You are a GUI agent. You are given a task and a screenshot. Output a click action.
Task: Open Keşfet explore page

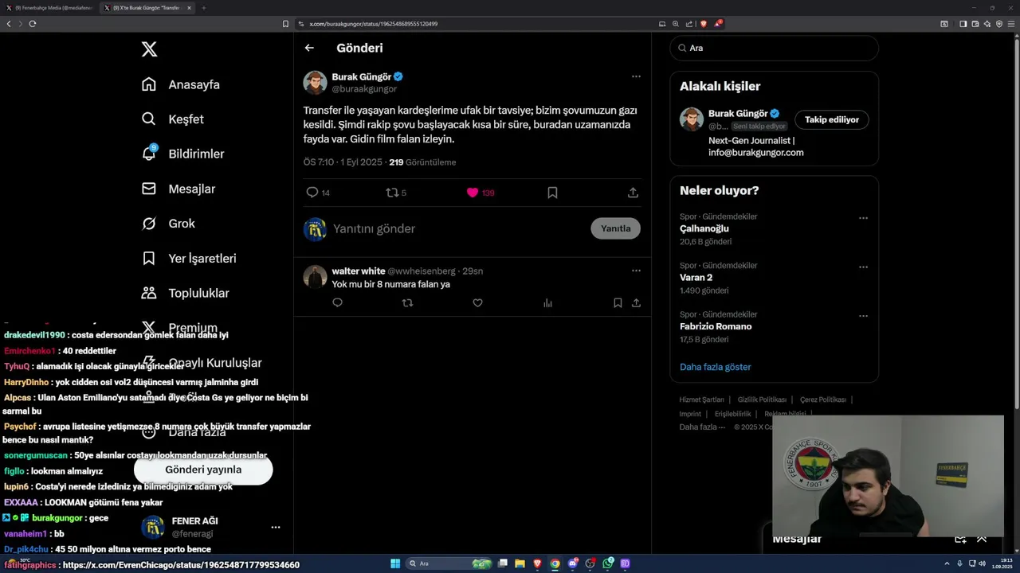point(173,119)
